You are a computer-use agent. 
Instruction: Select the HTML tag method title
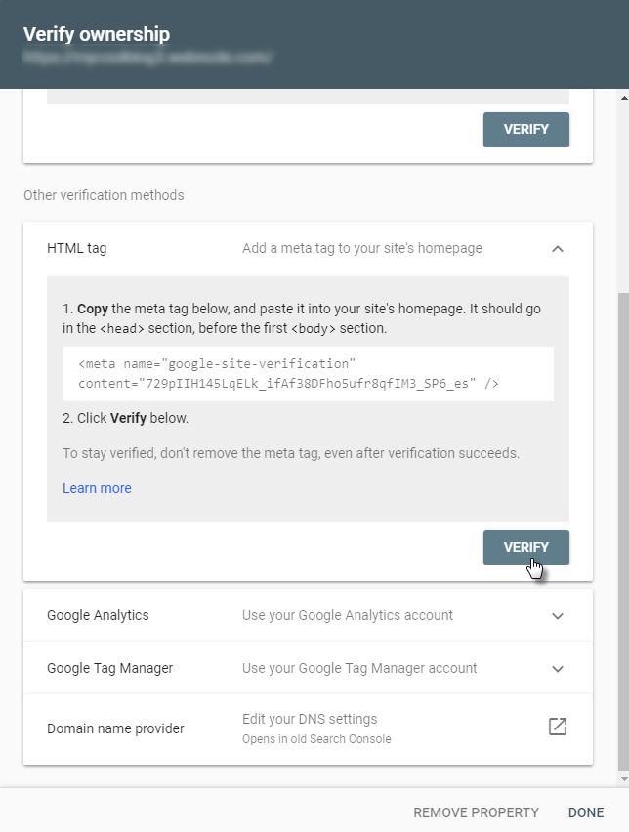[77, 249]
